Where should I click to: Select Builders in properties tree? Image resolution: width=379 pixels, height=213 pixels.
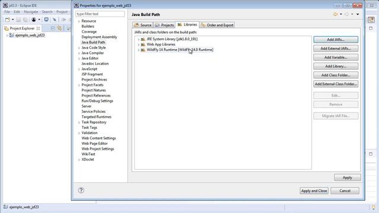(88, 26)
